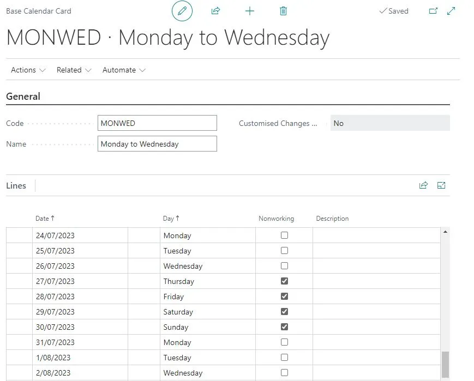Expand the Related menu

coord(74,70)
